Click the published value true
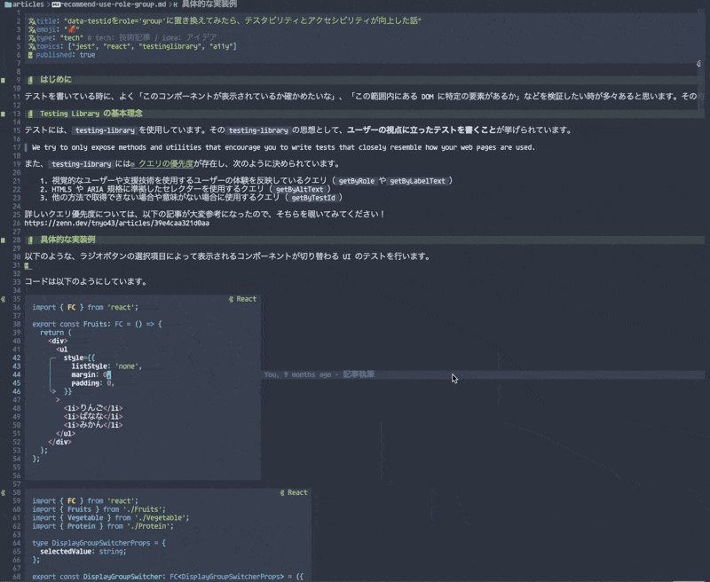Image resolution: width=710 pixels, height=582 pixels. point(87,55)
